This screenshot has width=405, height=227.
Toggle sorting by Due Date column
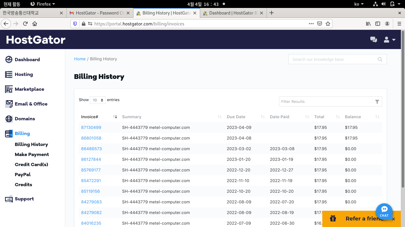(x=262, y=117)
